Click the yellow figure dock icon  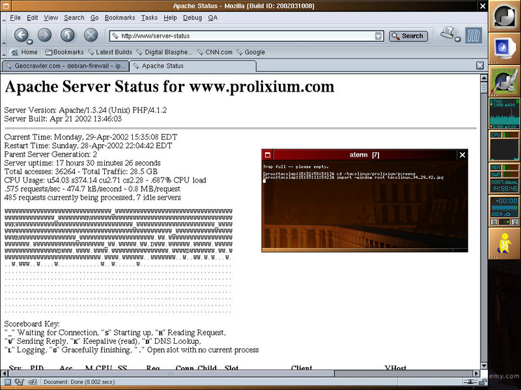tap(504, 244)
